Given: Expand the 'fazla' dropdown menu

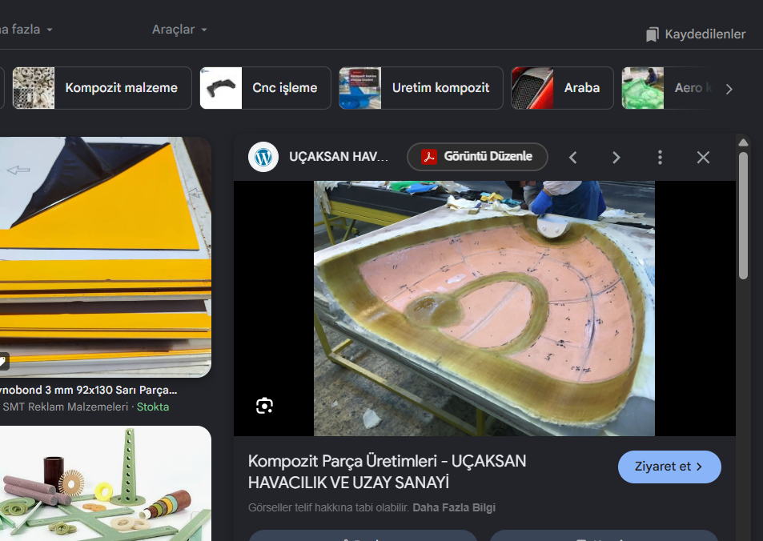Looking at the screenshot, I should [26, 30].
